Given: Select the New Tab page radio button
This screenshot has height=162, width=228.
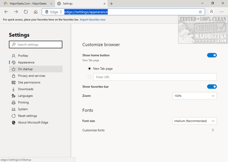Looking at the screenshot, I should tap(89, 68).
